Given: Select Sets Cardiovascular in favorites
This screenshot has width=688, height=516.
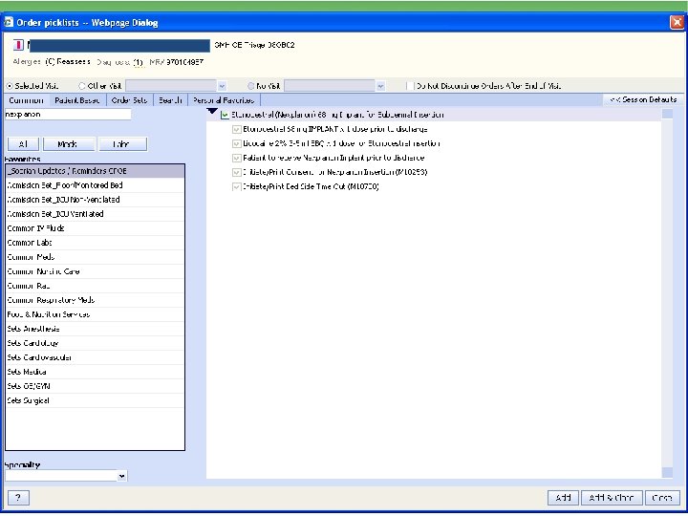Looking at the screenshot, I should pyautogui.click(x=95, y=357).
